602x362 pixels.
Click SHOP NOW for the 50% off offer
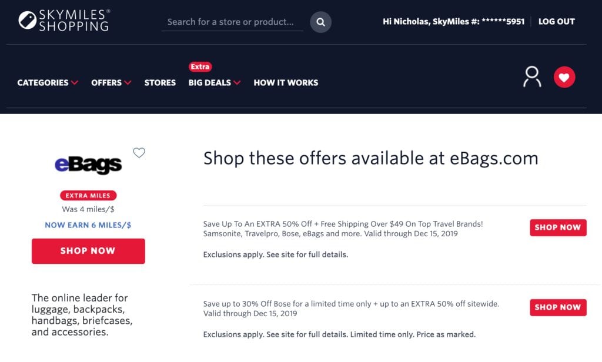[x=557, y=227]
